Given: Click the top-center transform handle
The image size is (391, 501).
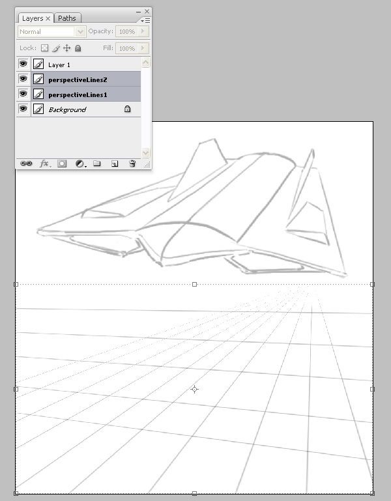Looking at the screenshot, I should (x=194, y=284).
